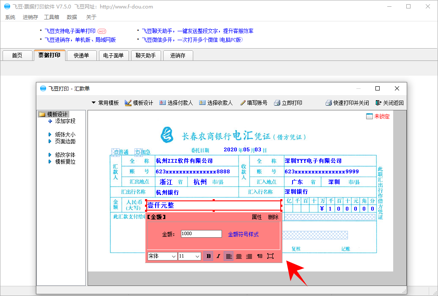
Task: Open the 飞豆支持电子面单打印 link
Action: (x=70, y=31)
